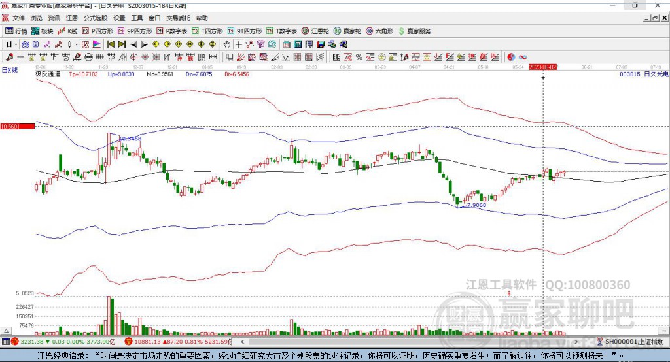Viewport: 670px width, 362px height.
Task: Open the calculator icon
Action: coord(298,44)
